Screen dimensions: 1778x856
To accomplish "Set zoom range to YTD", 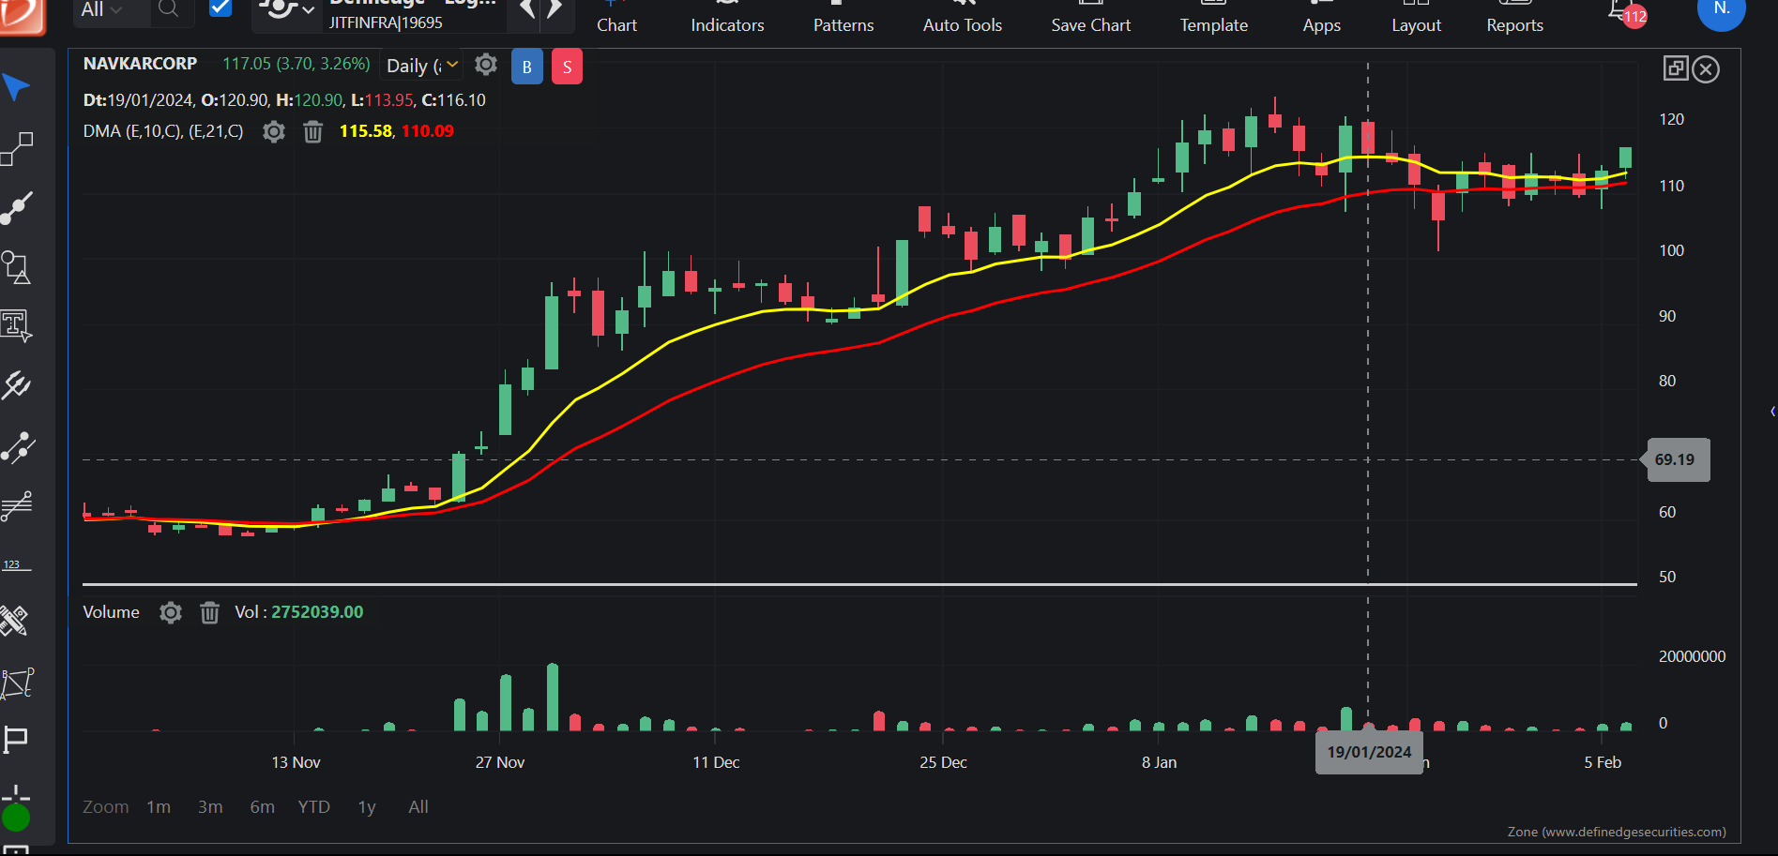I will click(x=314, y=806).
